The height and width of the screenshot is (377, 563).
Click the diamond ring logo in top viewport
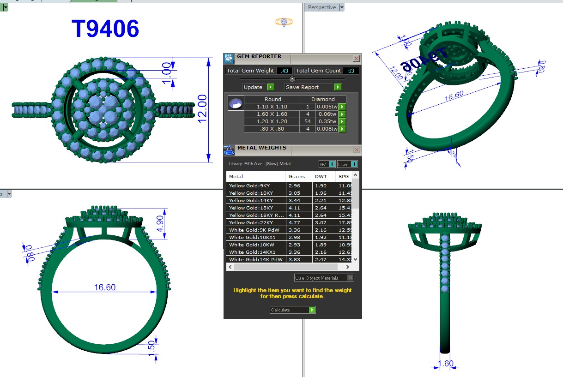pos(284,22)
